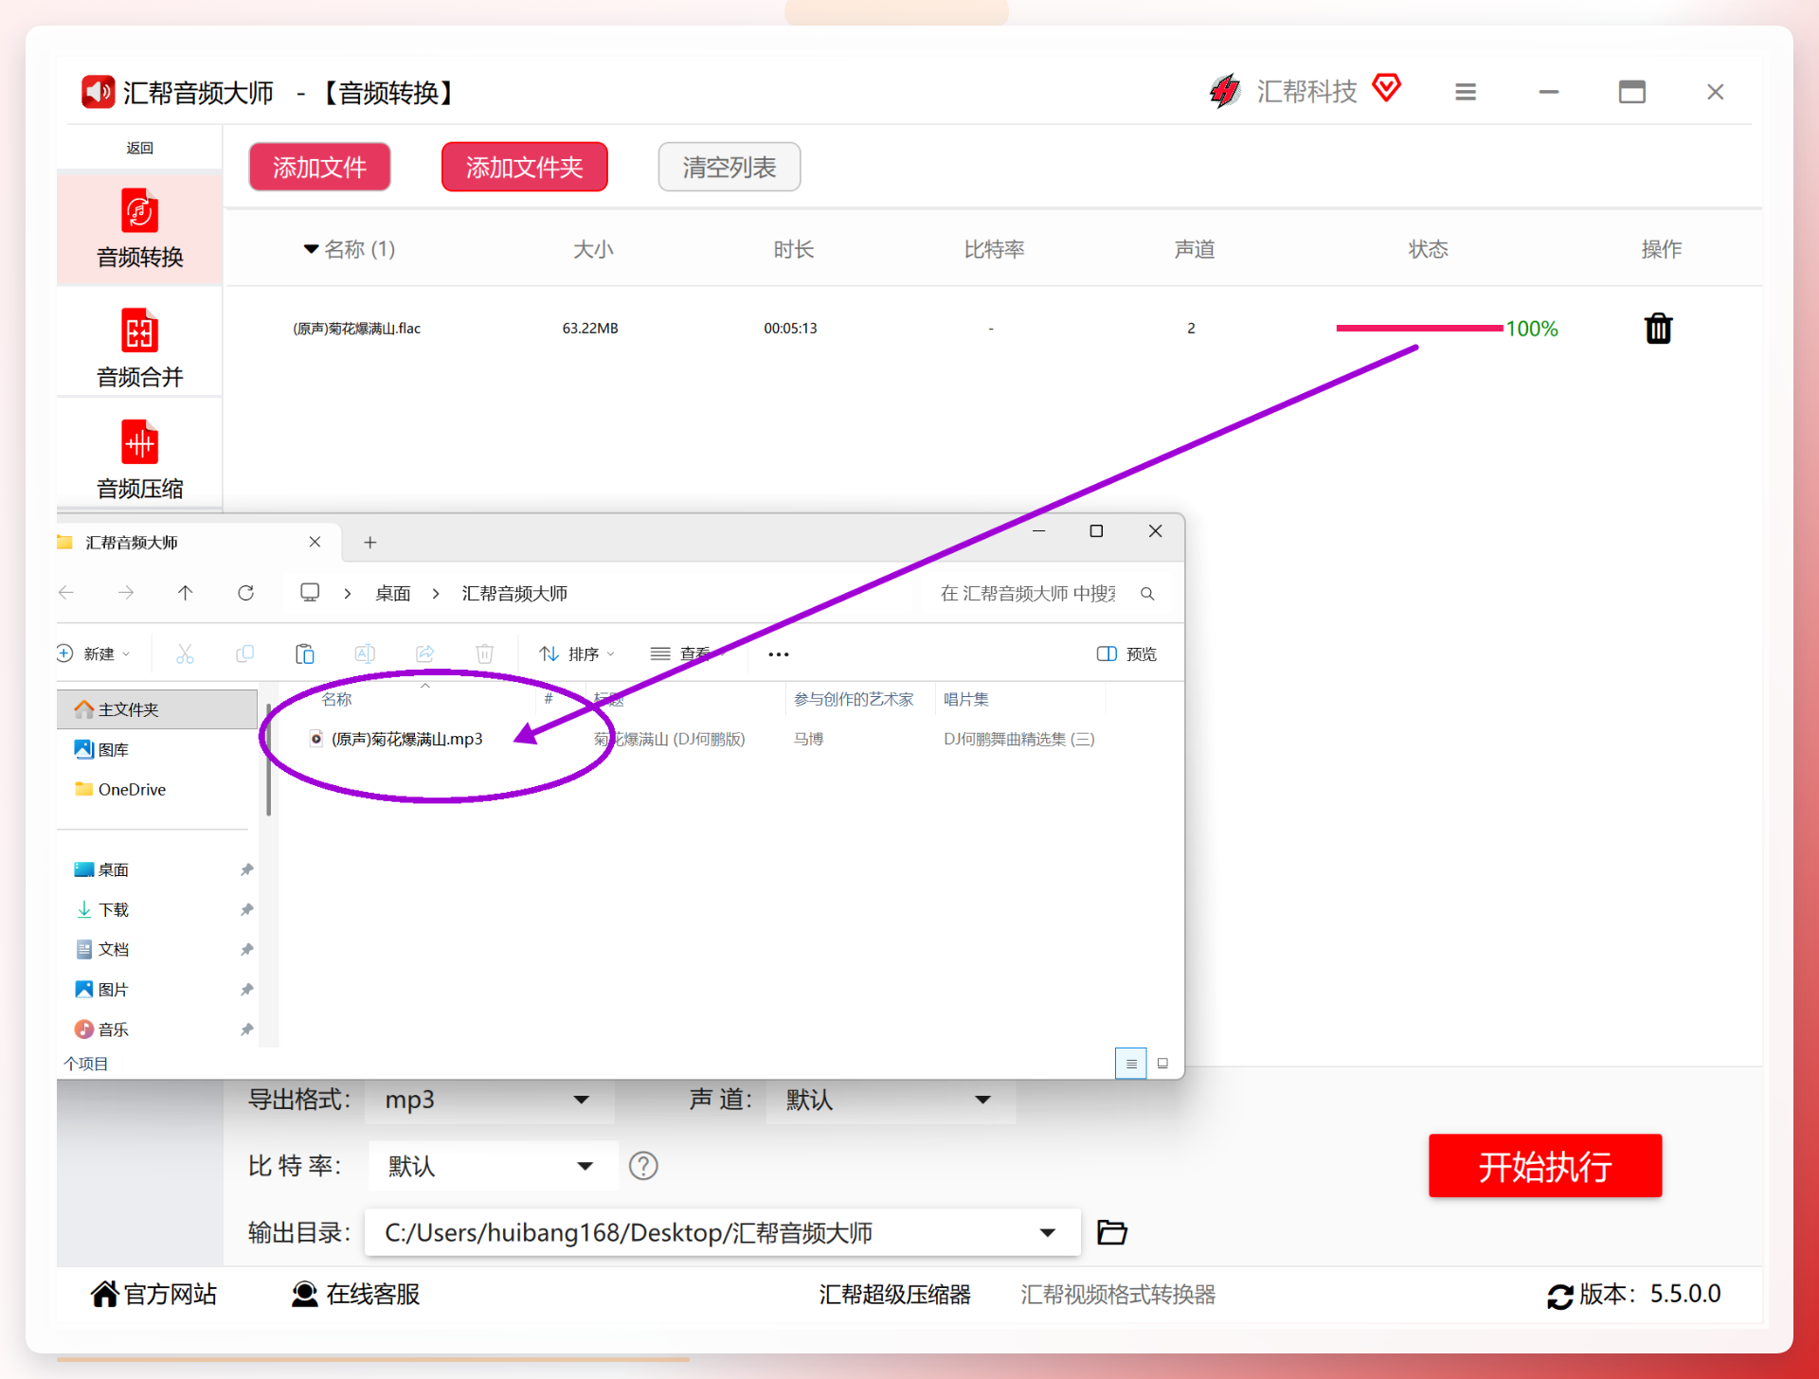Sort by 参与创作的艺术家 column header
The width and height of the screenshot is (1819, 1379).
pyautogui.click(x=854, y=699)
